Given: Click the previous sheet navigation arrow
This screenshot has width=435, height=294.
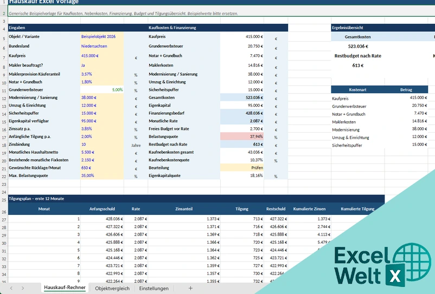Looking at the screenshot, I should [11, 288].
